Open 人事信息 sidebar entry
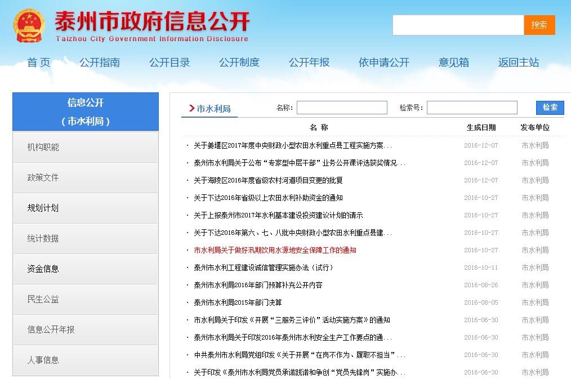Screen dimensions: 571x379 coord(43,360)
